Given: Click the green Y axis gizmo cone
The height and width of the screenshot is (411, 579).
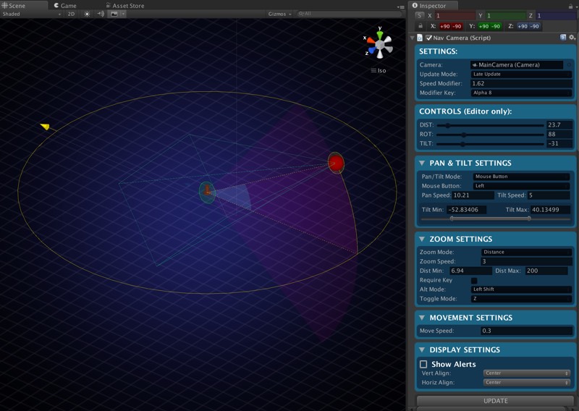Looking at the screenshot, I should pos(379,33).
